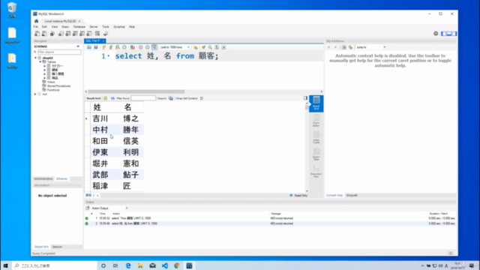
Task: Open Workbench preferences gear icon
Action: click(x=436, y=34)
